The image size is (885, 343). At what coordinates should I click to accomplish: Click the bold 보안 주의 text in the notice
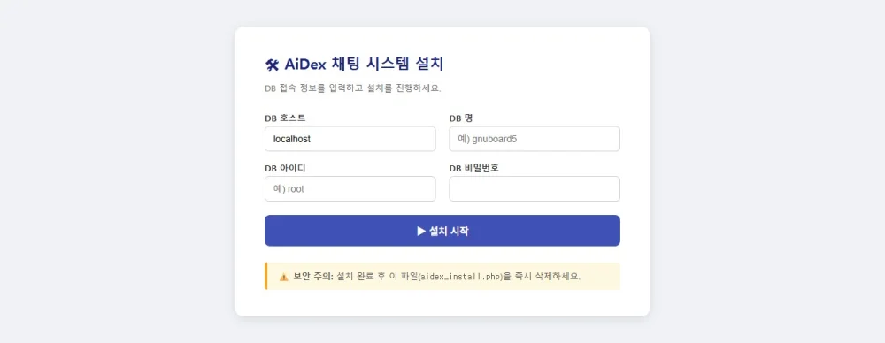(313, 277)
